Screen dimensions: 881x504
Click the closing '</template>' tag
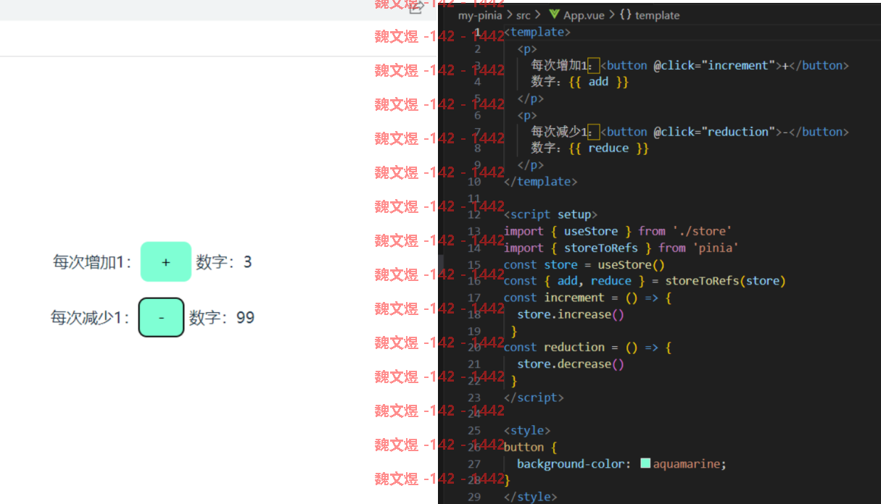point(541,181)
